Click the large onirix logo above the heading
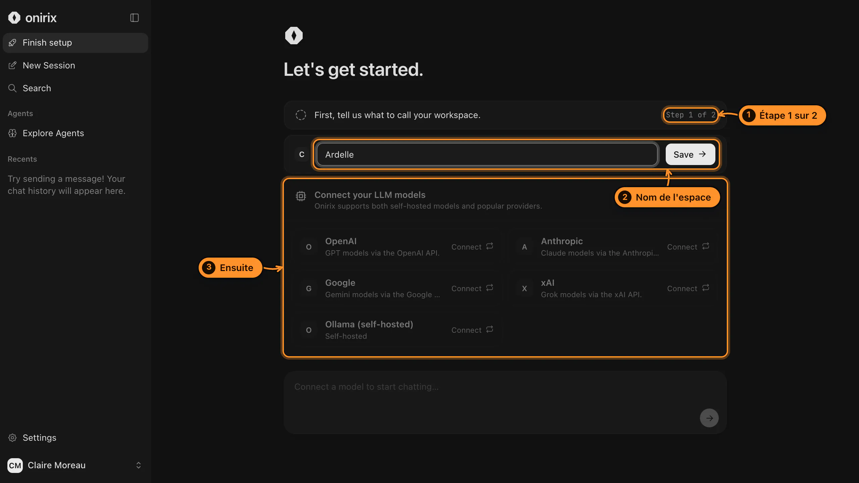 pos(294,36)
